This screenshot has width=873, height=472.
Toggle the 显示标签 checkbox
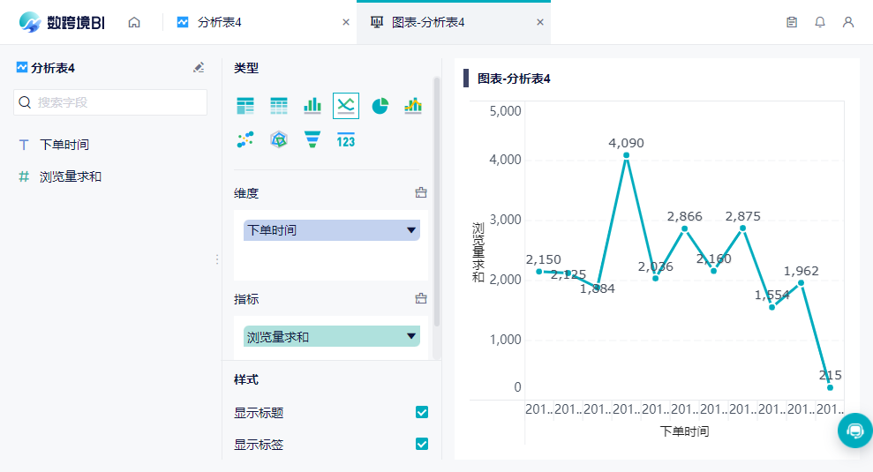pyautogui.click(x=422, y=444)
